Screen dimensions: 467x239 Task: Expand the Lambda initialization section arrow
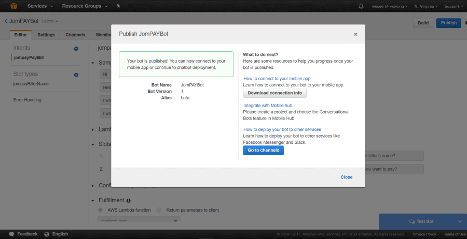[92, 129]
